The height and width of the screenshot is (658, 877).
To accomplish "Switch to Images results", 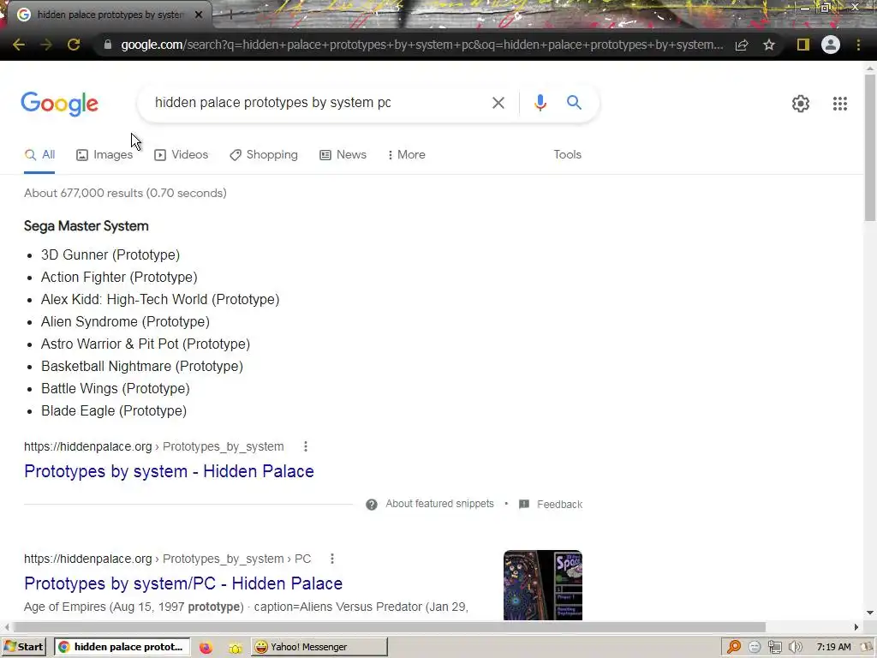I will click(x=104, y=155).
